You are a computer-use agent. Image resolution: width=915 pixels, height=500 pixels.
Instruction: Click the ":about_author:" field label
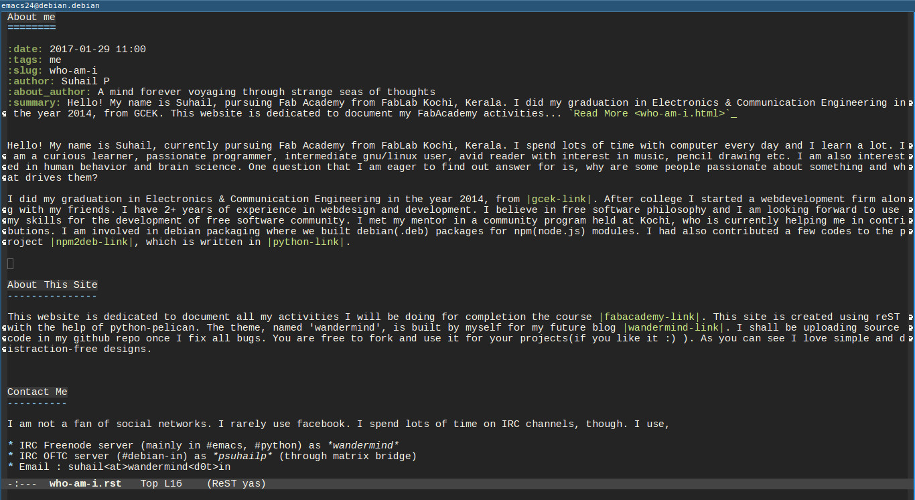(x=50, y=92)
